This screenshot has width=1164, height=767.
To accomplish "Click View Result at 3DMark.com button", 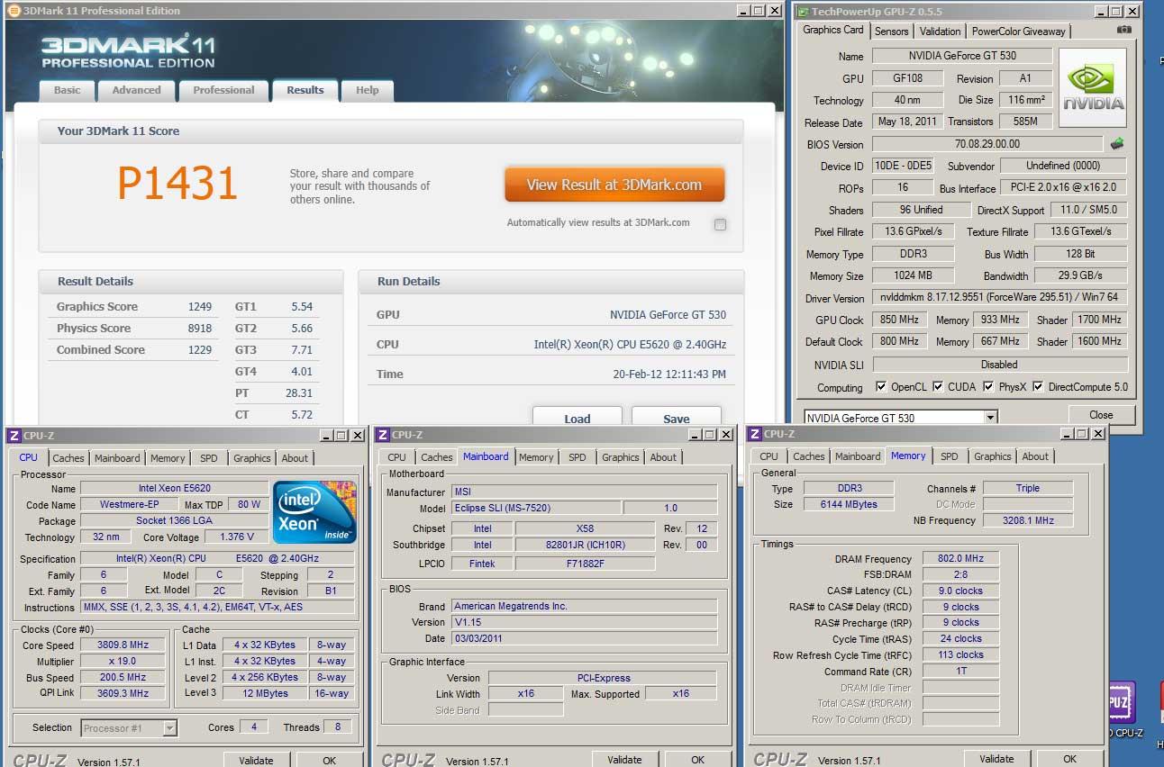I will [614, 185].
